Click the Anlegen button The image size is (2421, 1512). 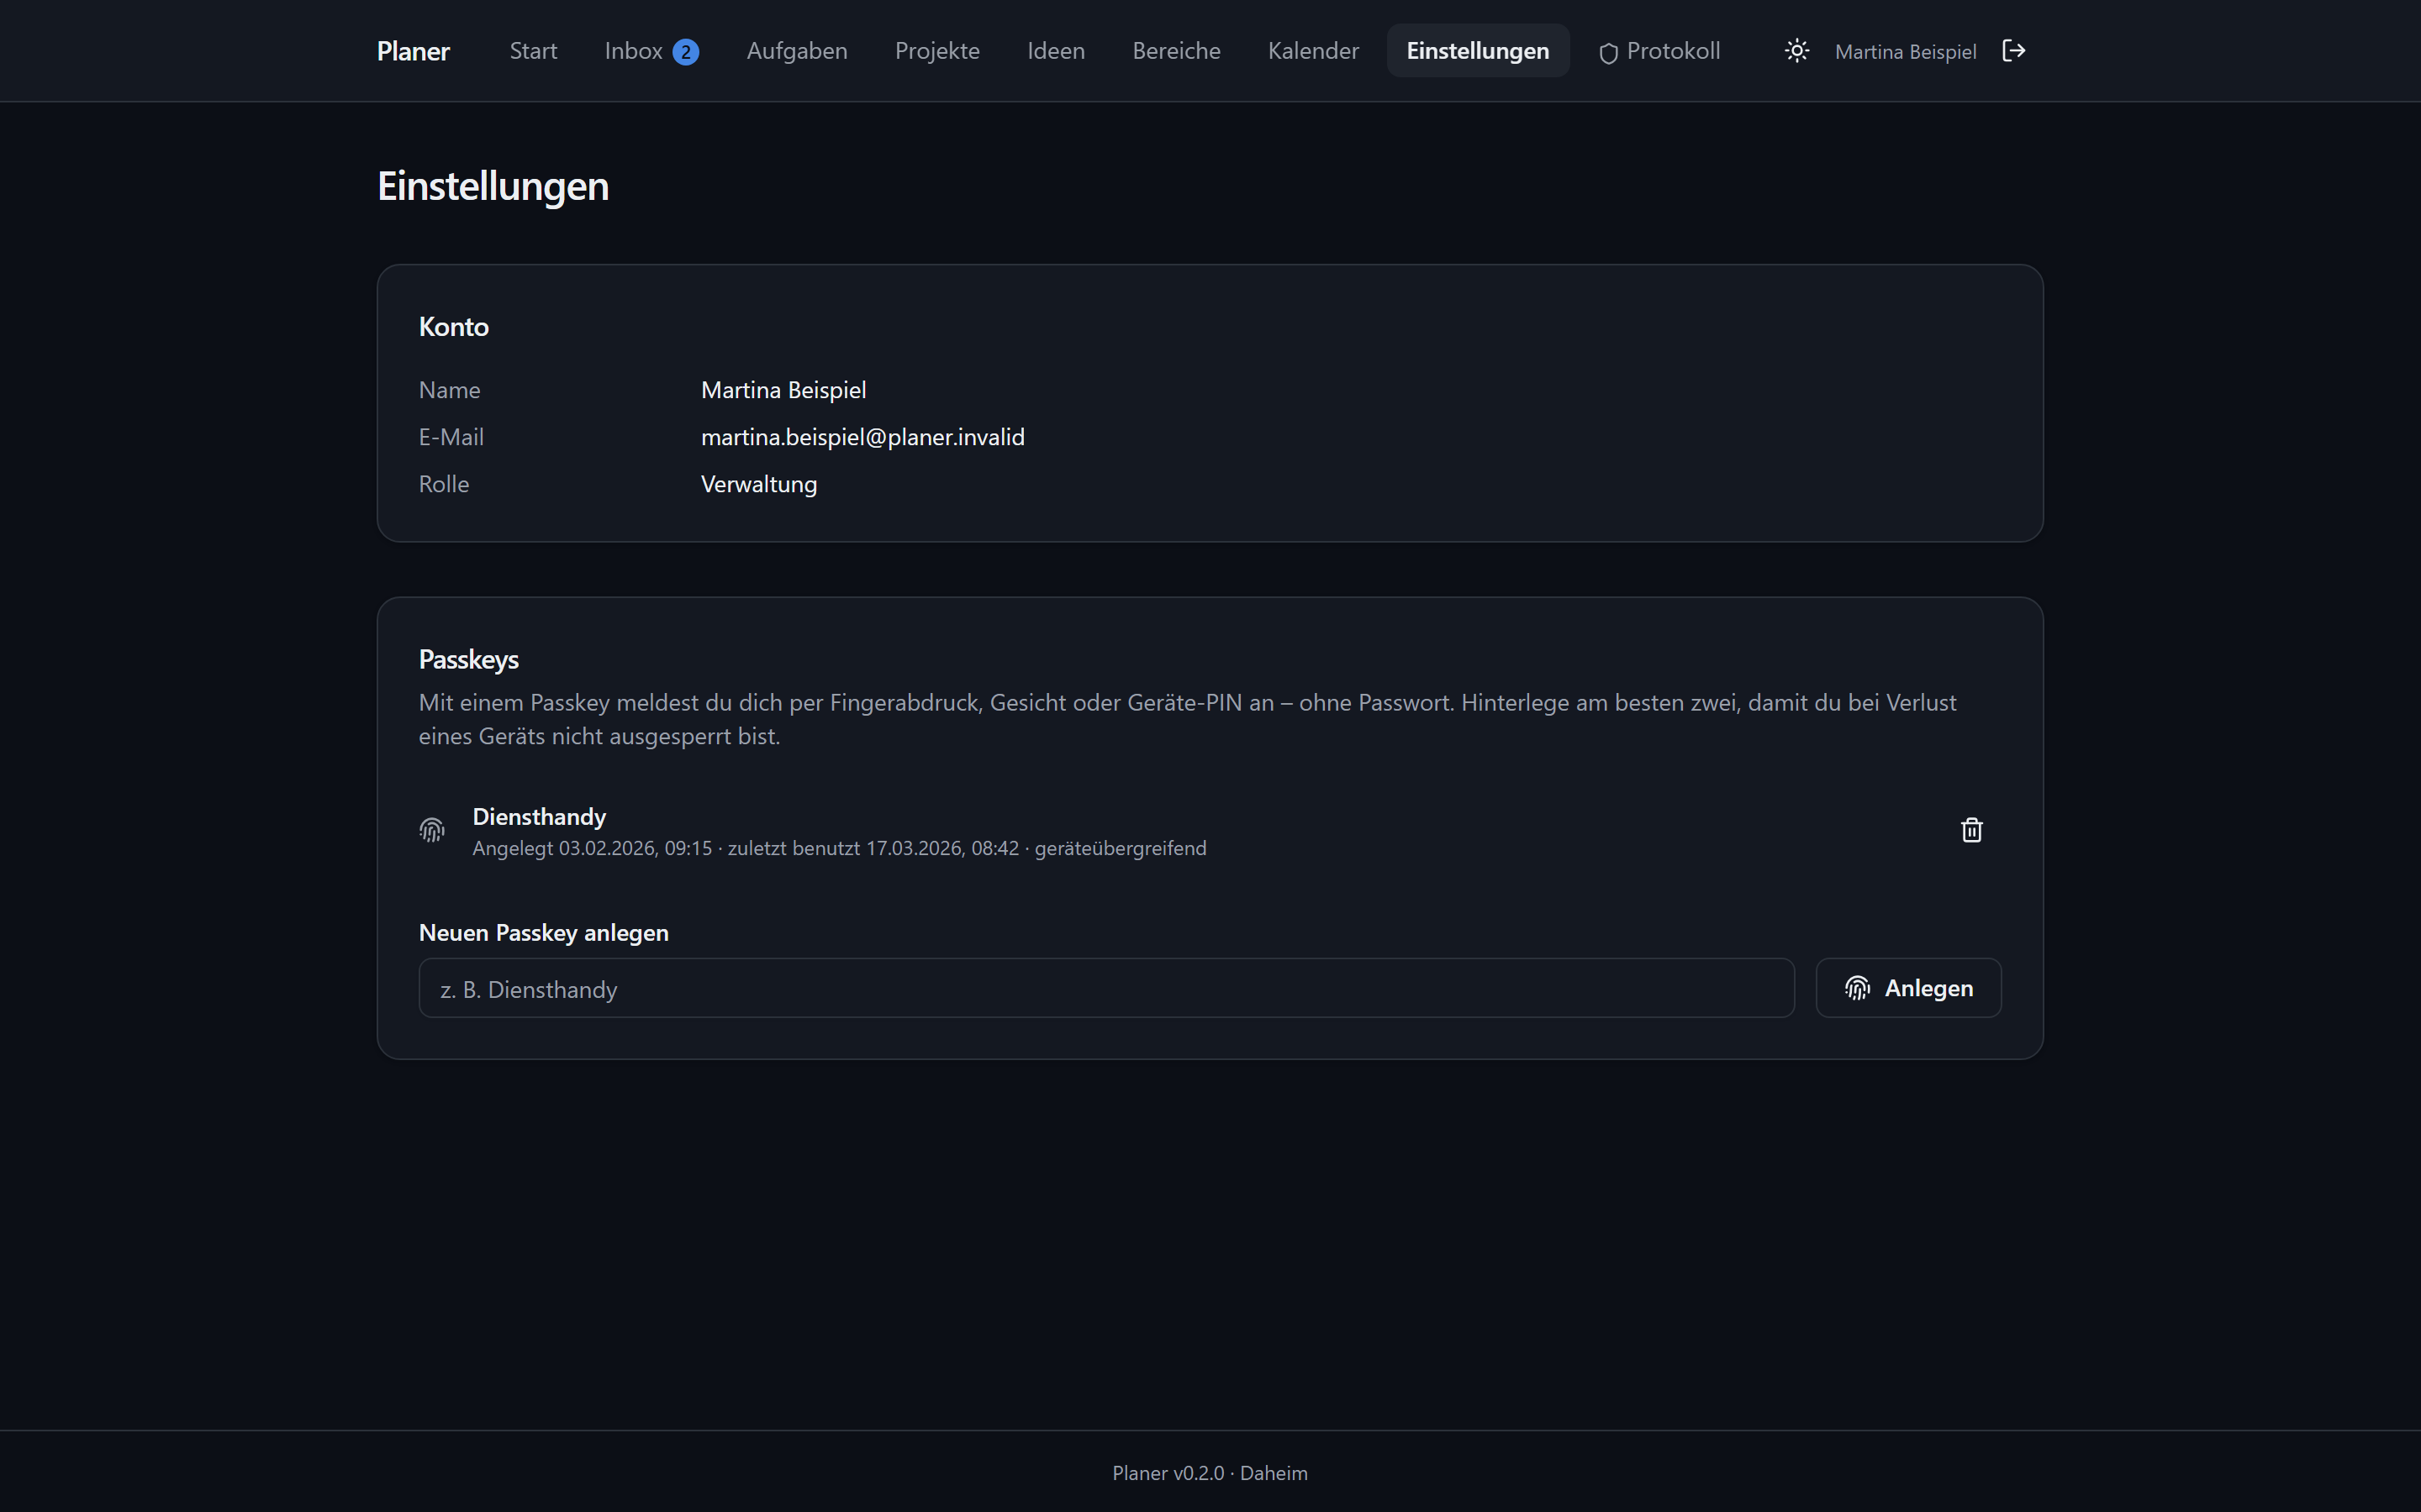[x=1907, y=988]
